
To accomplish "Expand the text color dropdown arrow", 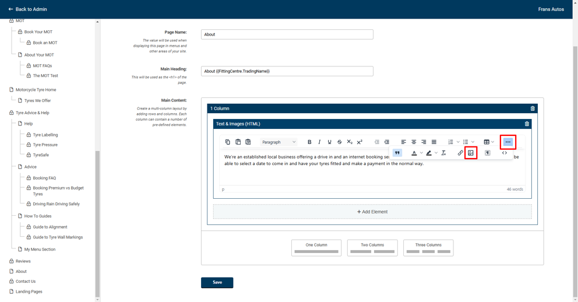I will [421, 153].
